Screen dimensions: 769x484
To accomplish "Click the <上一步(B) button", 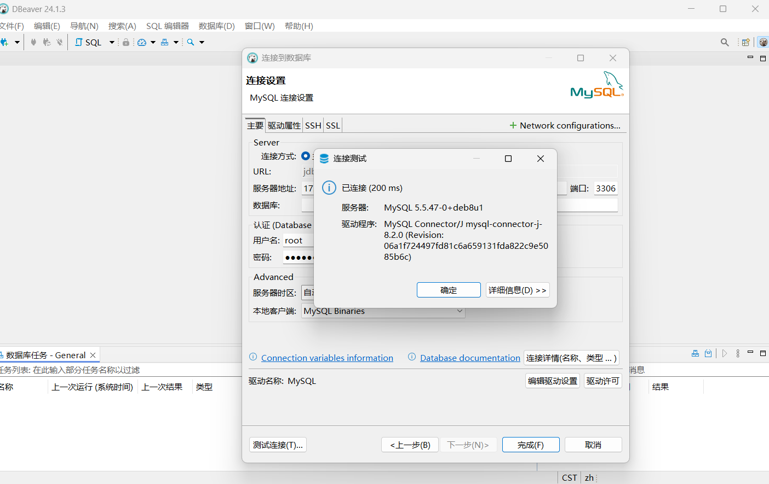I will [410, 445].
